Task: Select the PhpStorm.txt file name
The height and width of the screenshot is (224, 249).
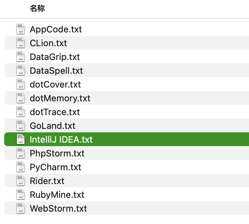Action: click(57, 154)
